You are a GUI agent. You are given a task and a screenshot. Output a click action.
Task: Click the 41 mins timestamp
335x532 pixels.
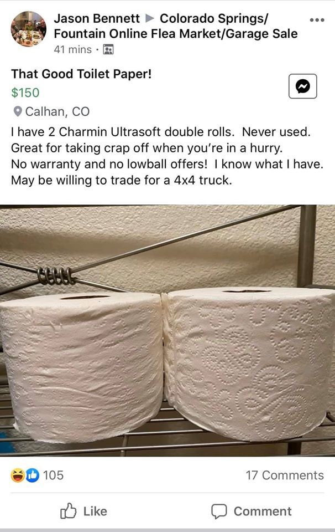click(x=73, y=49)
